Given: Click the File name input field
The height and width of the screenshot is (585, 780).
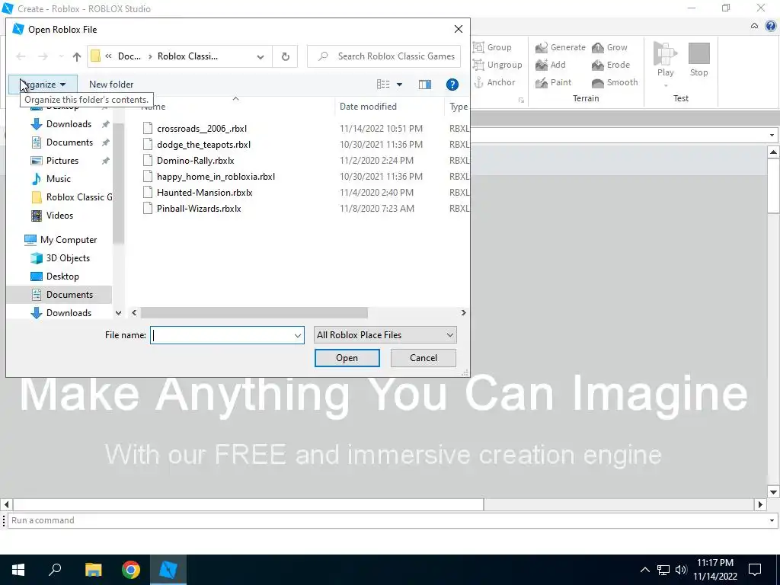Looking at the screenshot, I should pos(222,335).
